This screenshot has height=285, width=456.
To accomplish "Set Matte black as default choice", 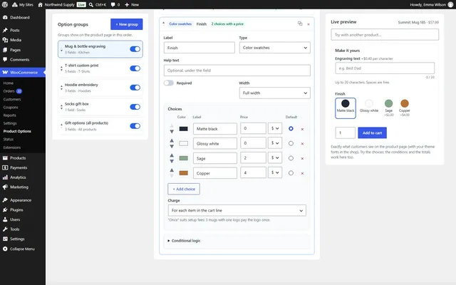I will point(291,128).
